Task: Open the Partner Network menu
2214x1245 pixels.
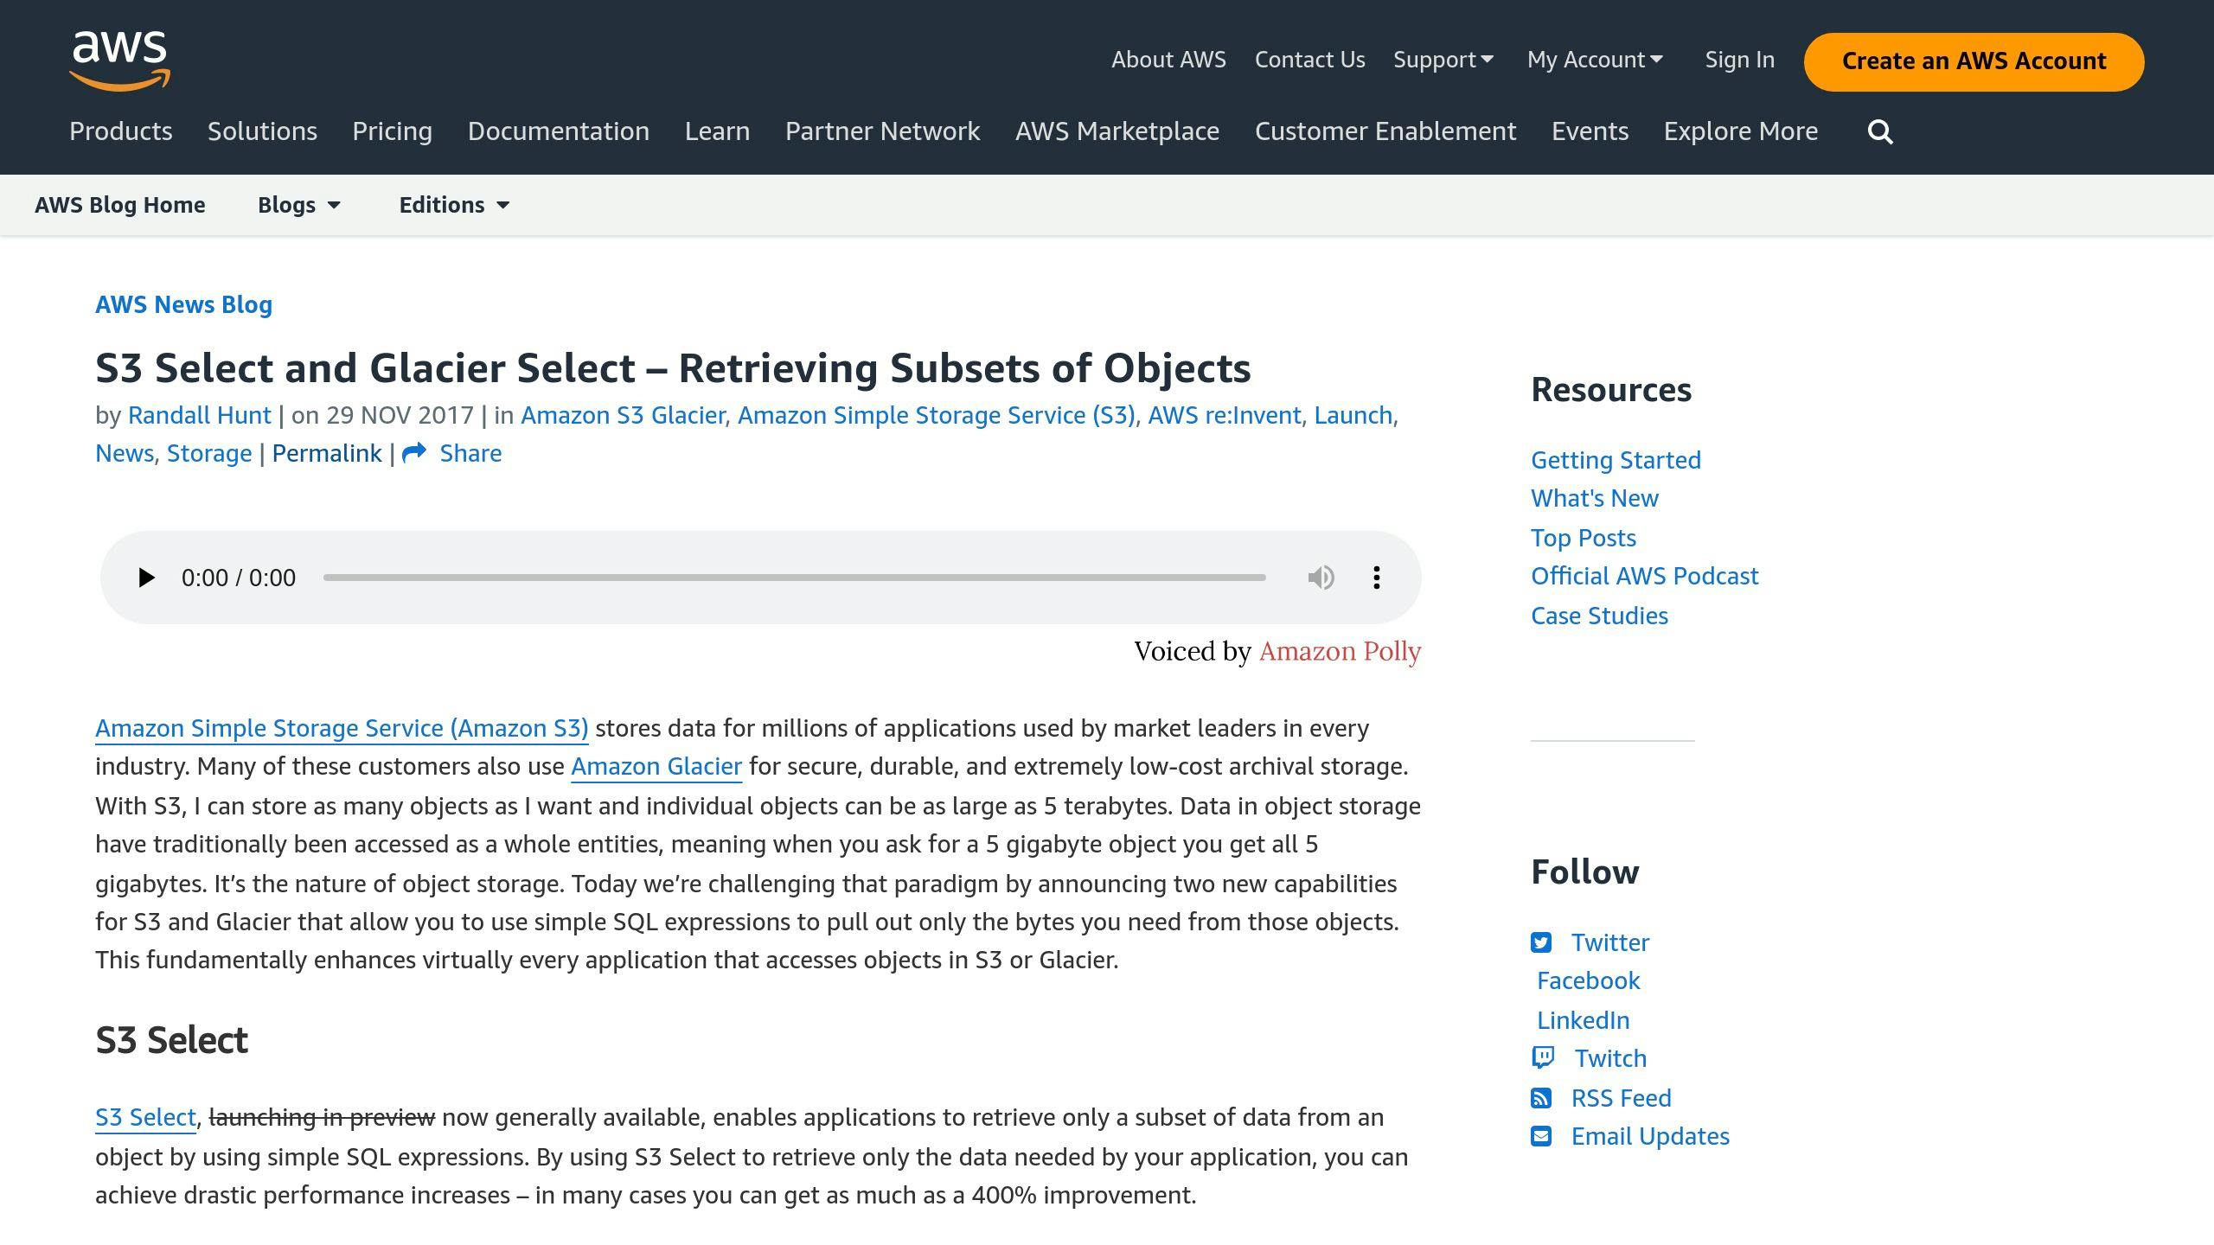Action: pos(882,131)
